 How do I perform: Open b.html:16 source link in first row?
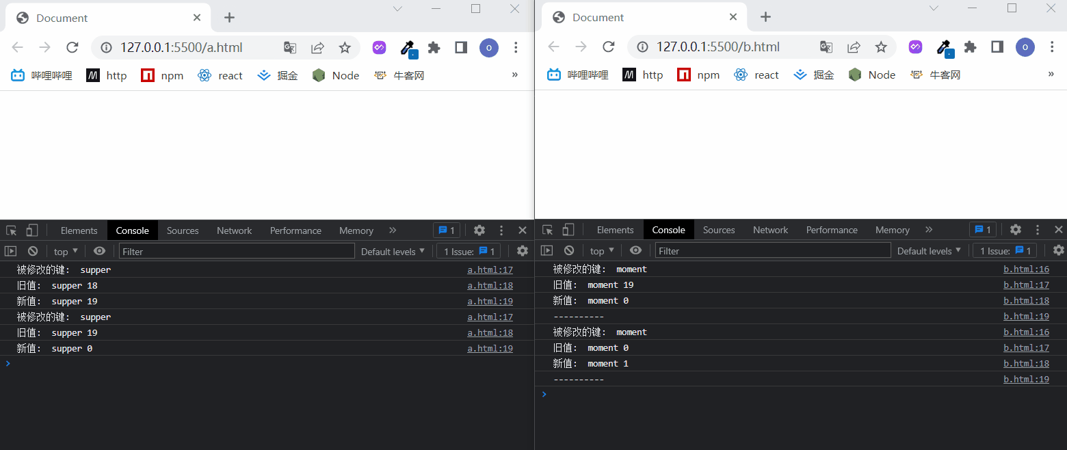click(x=1026, y=269)
